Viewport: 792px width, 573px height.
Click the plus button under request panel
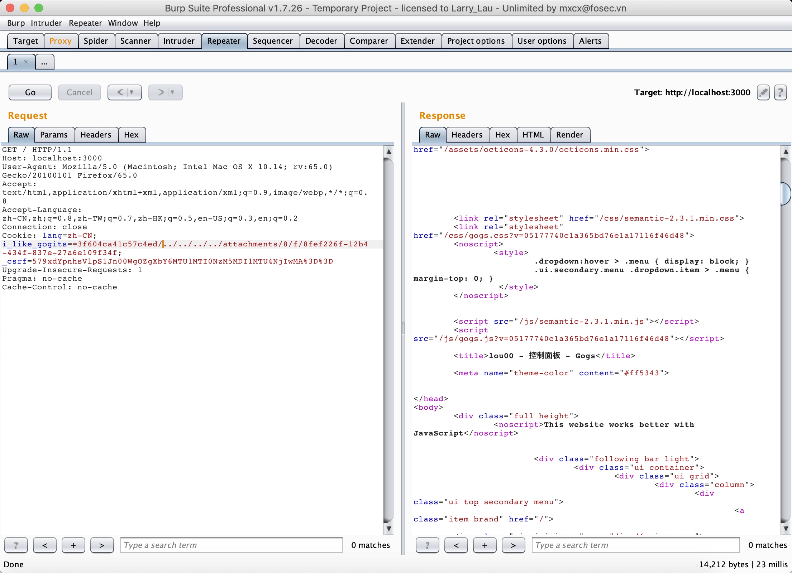(x=73, y=545)
